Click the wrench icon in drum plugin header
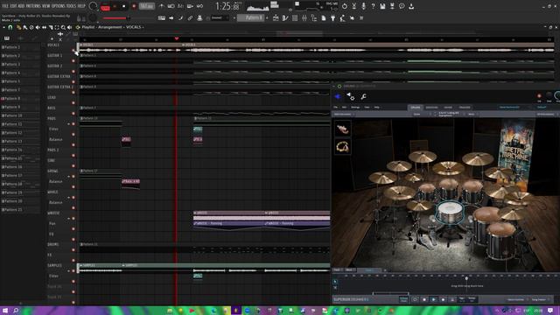 (x=364, y=96)
